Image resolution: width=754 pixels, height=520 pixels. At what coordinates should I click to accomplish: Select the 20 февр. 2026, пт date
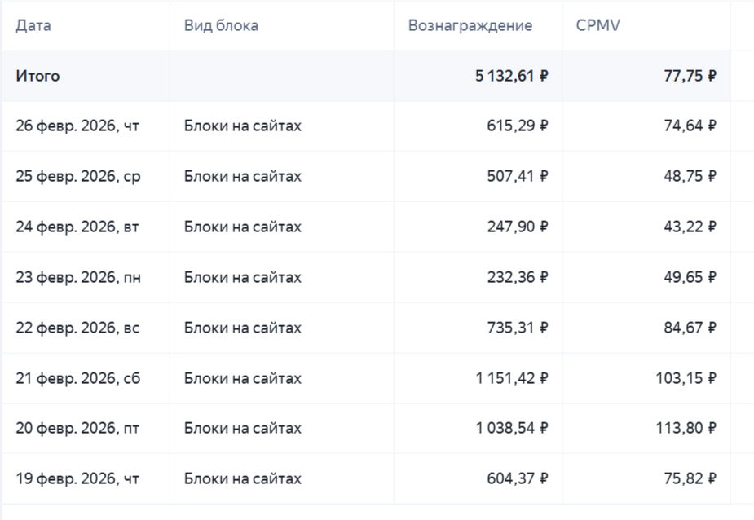coord(77,428)
